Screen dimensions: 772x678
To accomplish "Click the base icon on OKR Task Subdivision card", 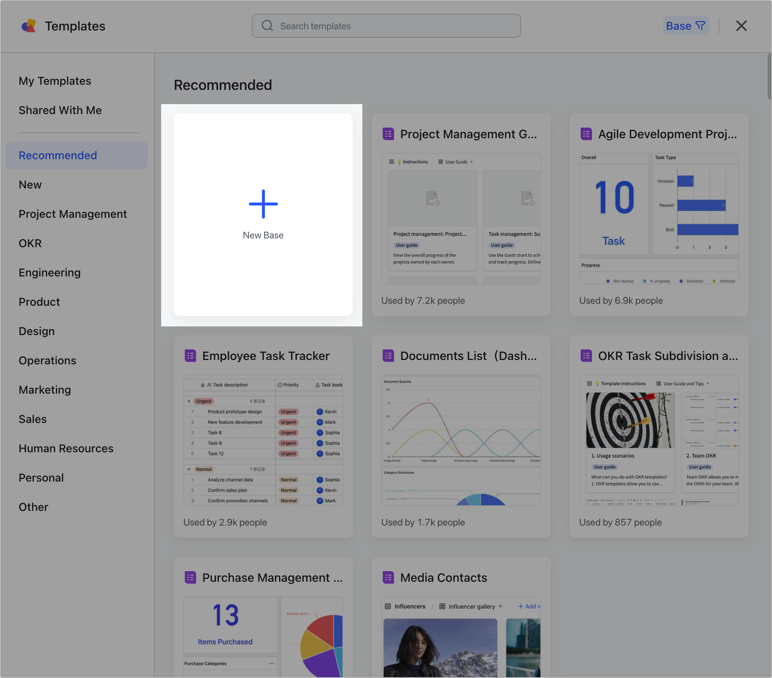I will tap(586, 355).
